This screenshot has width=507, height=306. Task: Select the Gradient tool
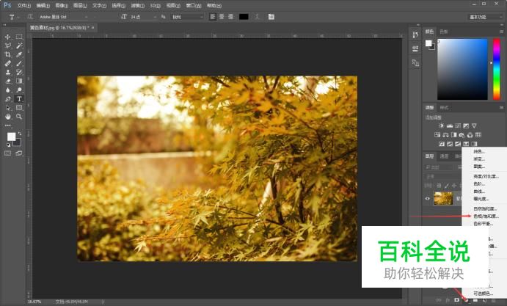19,81
